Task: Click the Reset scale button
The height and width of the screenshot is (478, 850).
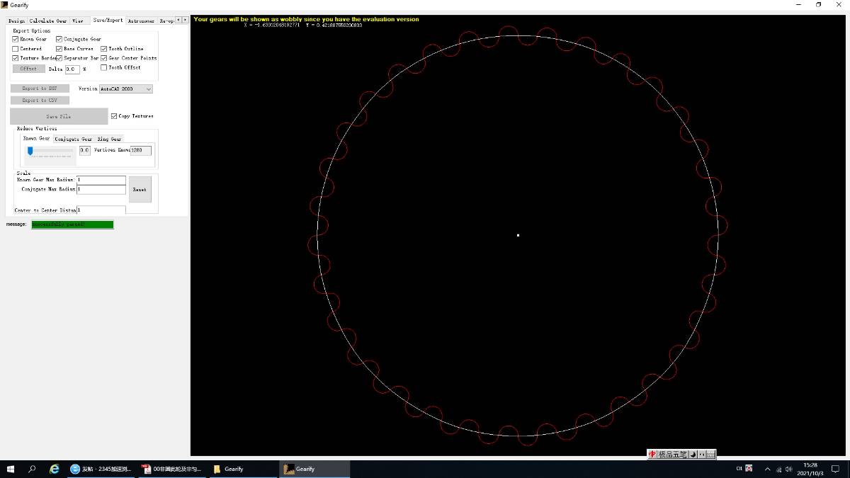Action: 140,189
